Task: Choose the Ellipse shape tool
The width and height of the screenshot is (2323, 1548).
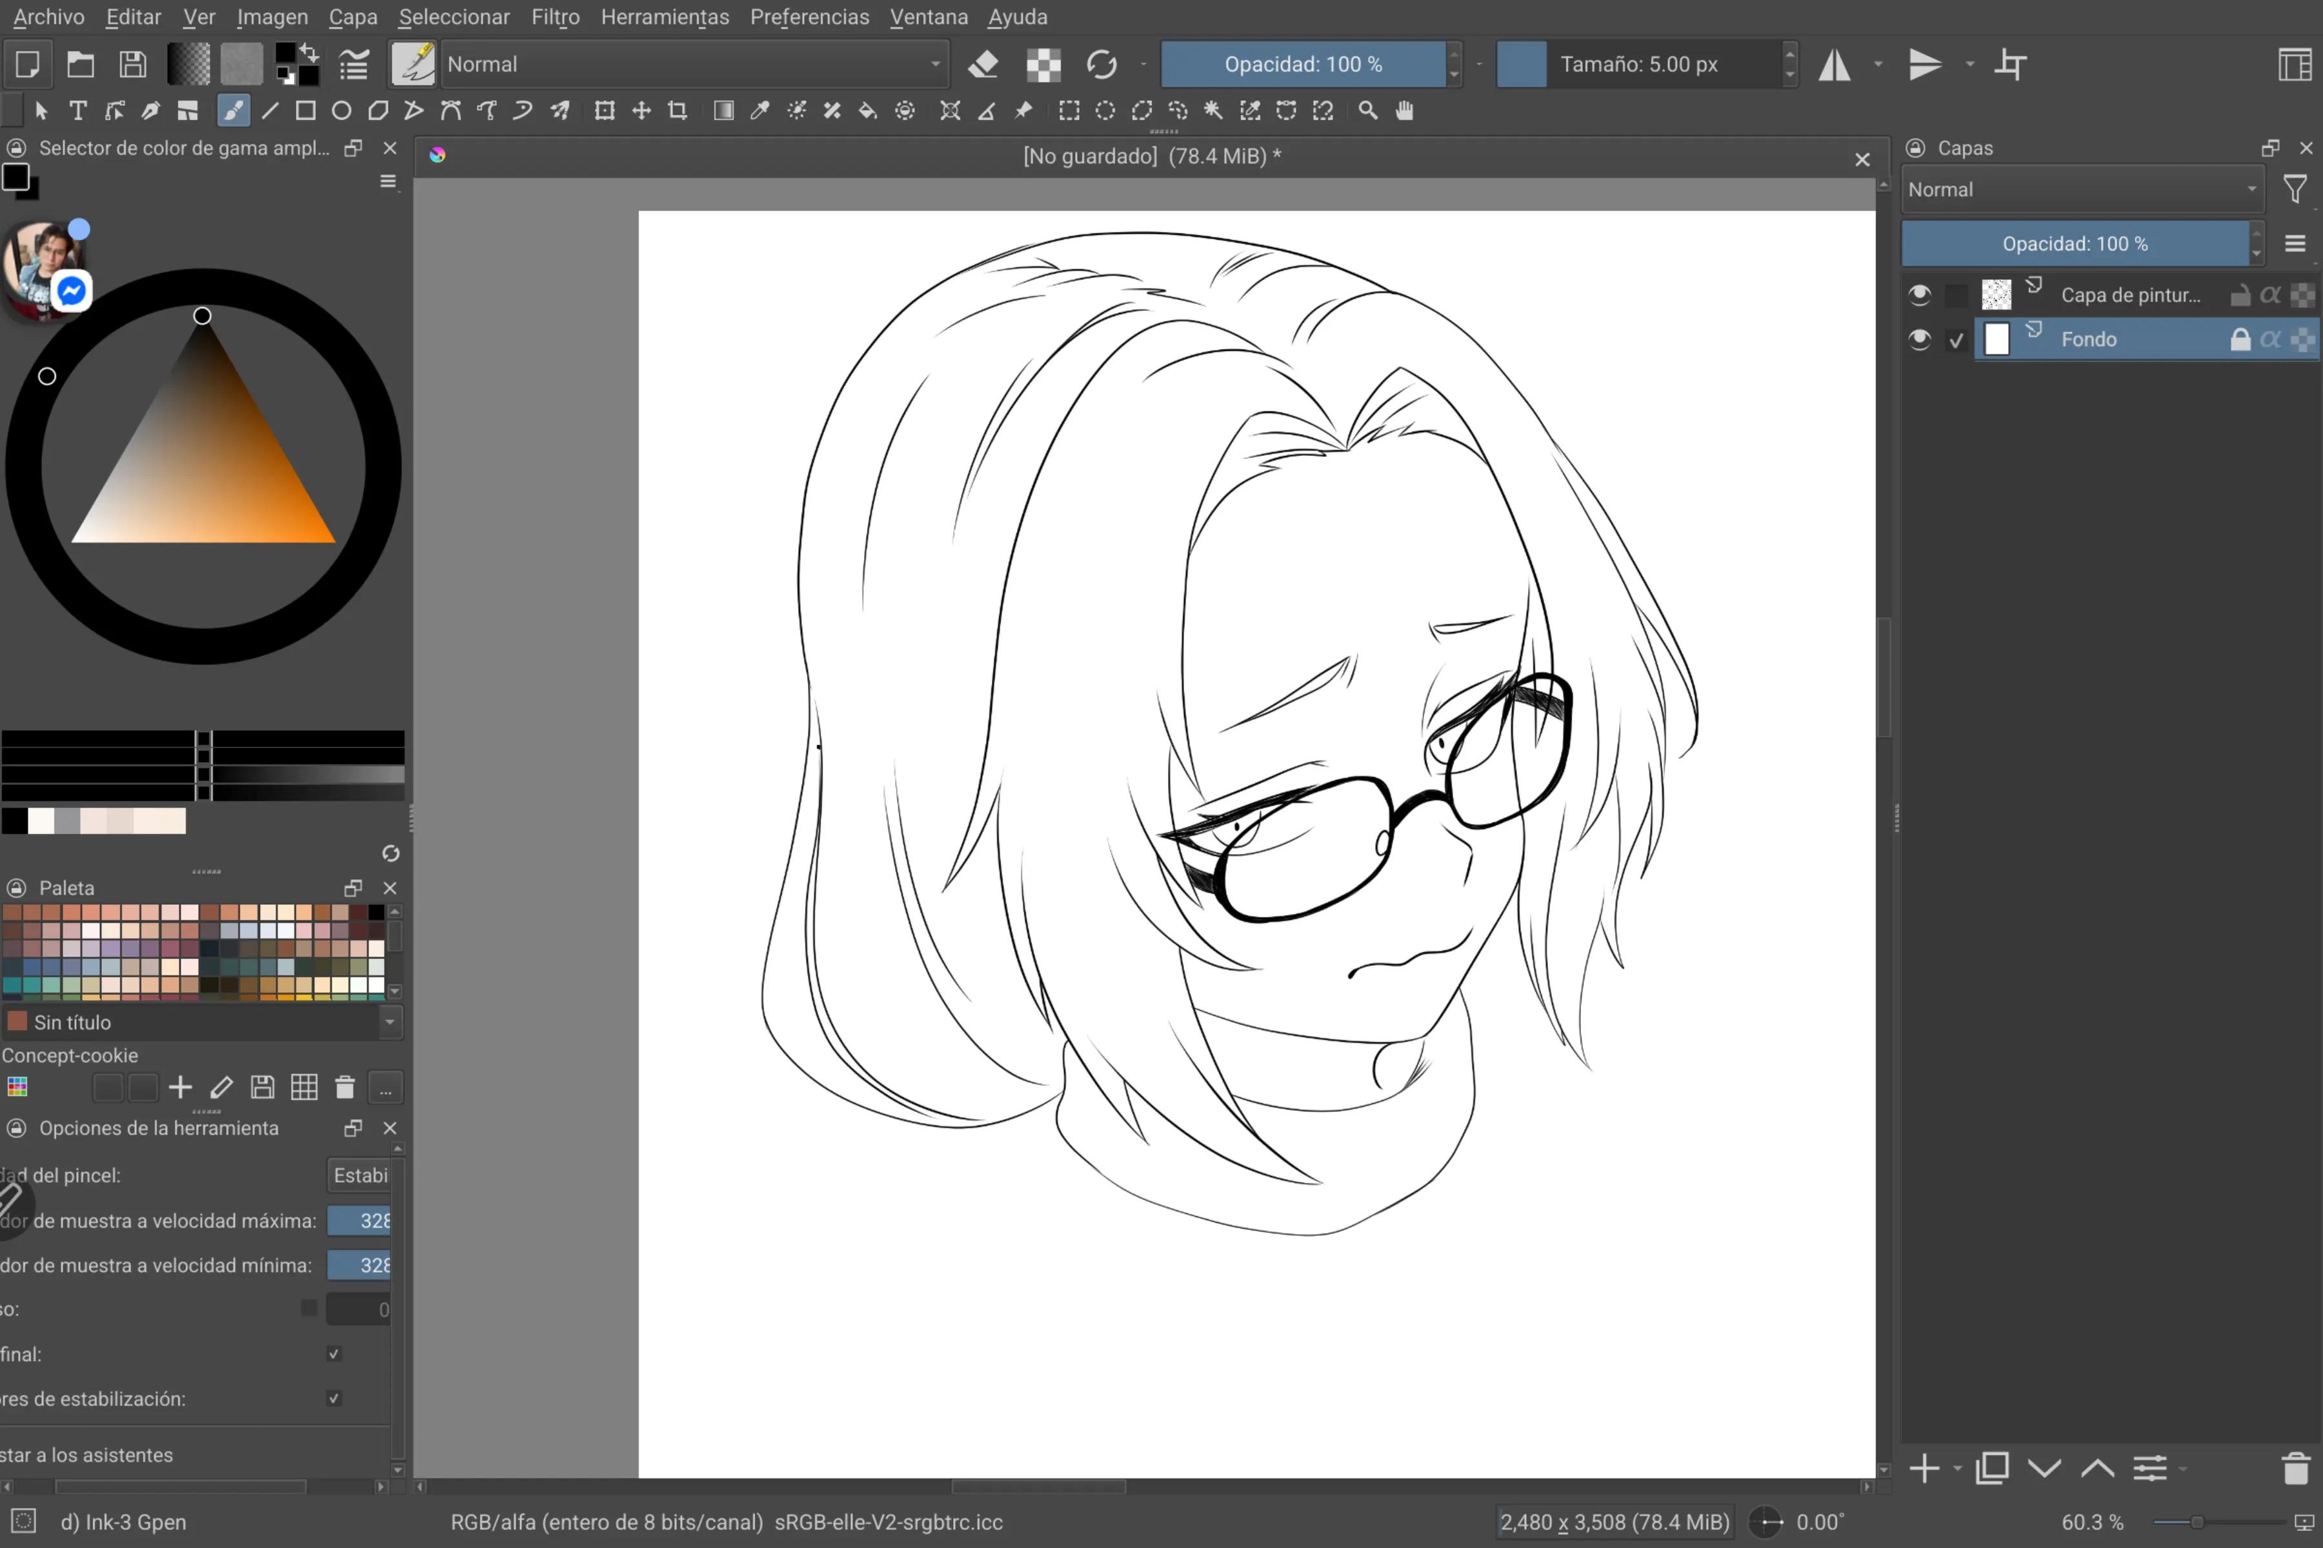Action: (342, 110)
